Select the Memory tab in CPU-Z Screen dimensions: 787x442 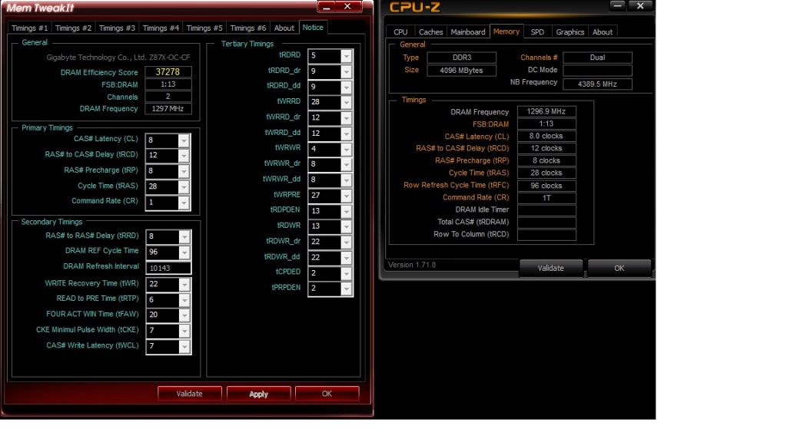pos(506,31)
